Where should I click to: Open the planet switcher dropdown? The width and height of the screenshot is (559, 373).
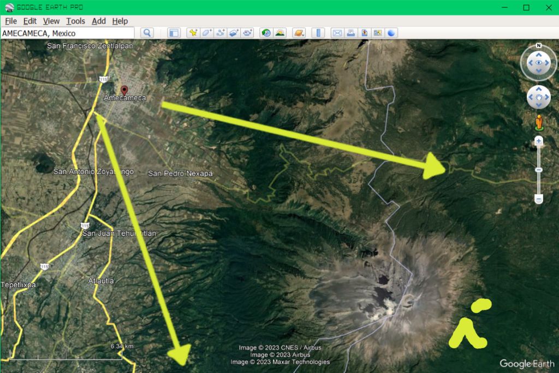[x=298, y=33]
